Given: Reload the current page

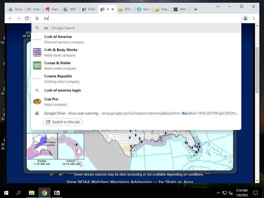Looking at the screenshot, I should (x=27, y=18).
